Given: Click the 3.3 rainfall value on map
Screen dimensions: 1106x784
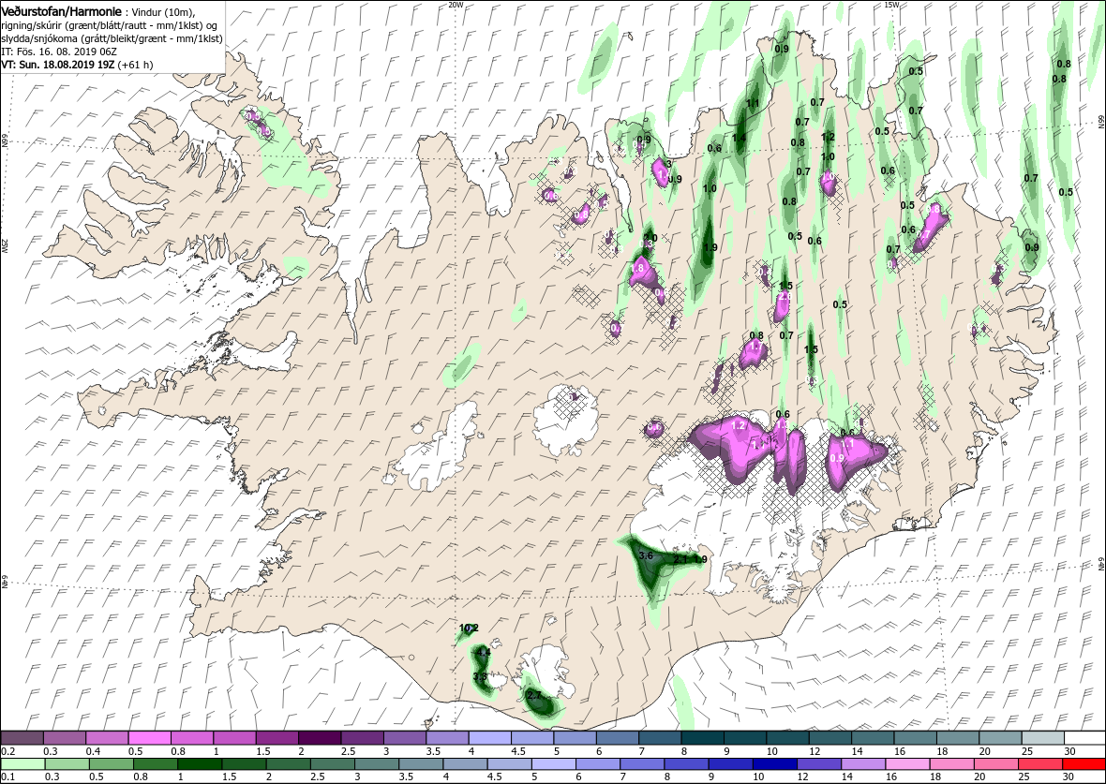Looking at the screenshot, I should pyautogui.click(x=480, y=677).
